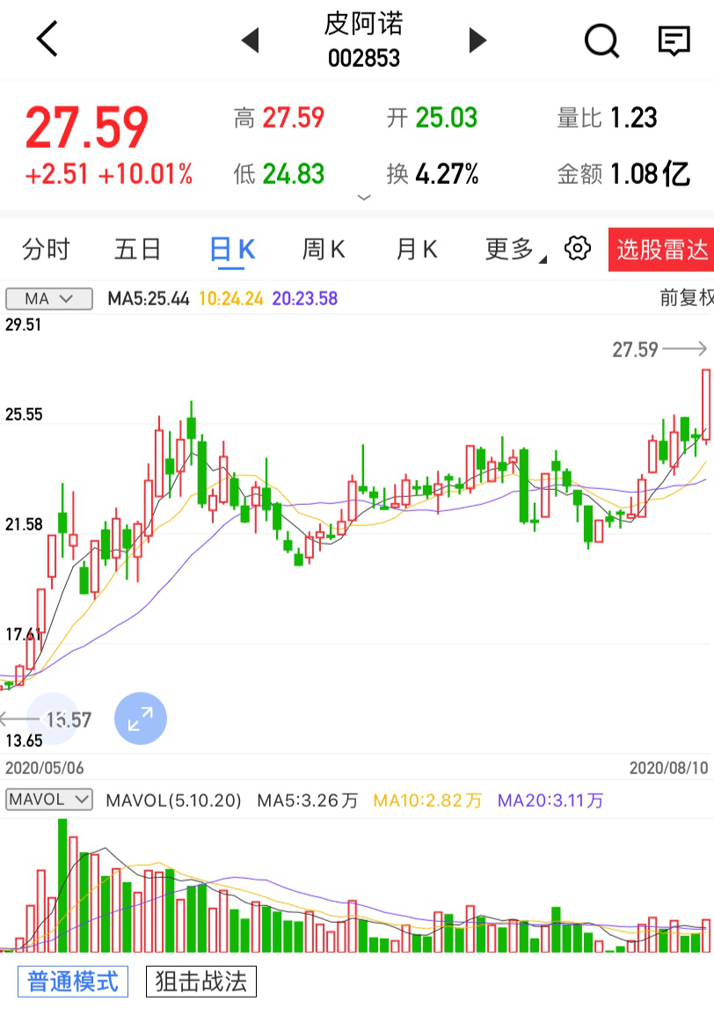Open the MA indicator dropdown
This screenshot has width=714, height=1009.
49,299
